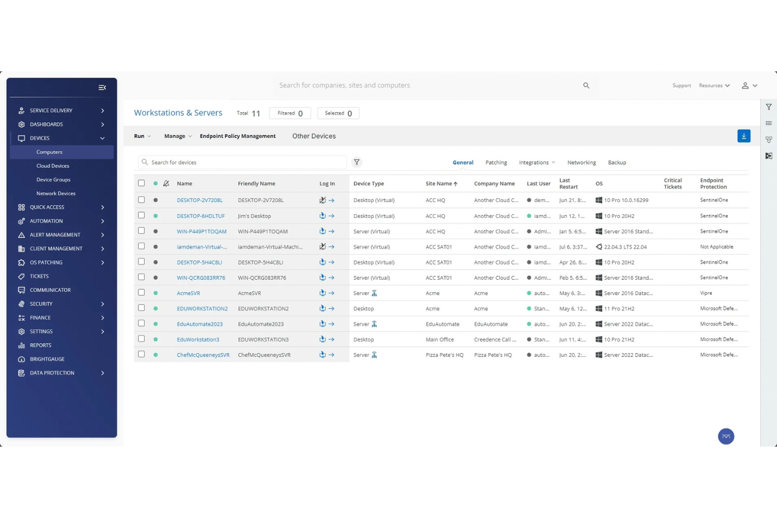Open the filter panel icon in right rail
Screen dimensions: 777x518
pyautogui.click(x=769, y=107)
